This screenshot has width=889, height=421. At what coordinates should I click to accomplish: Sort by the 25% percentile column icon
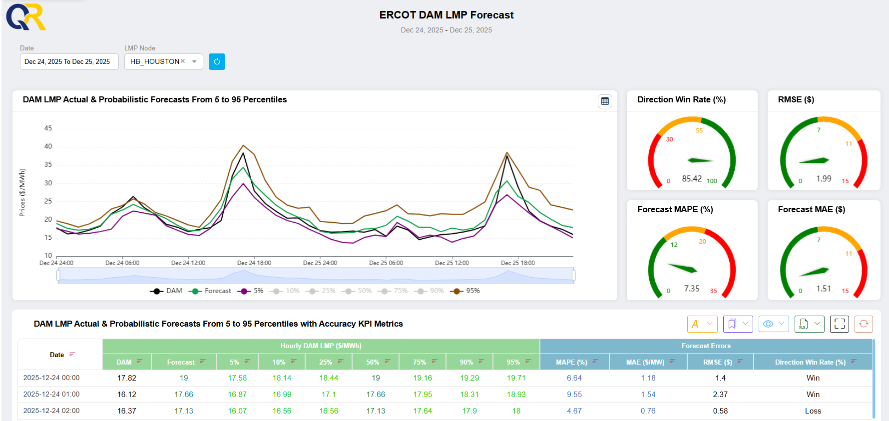341,361
